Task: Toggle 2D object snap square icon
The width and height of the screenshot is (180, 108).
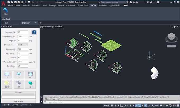Action: tap(140, 105)
